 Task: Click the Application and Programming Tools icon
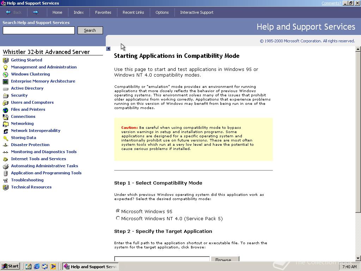(x=6, y=173)
